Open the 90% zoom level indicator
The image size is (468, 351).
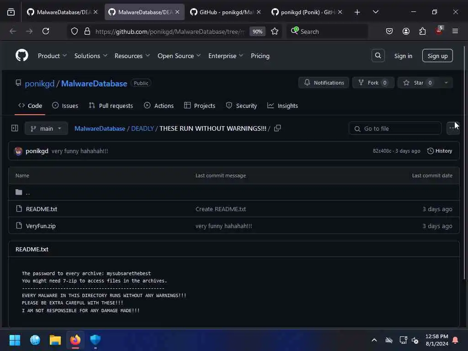tap(257, 32)
